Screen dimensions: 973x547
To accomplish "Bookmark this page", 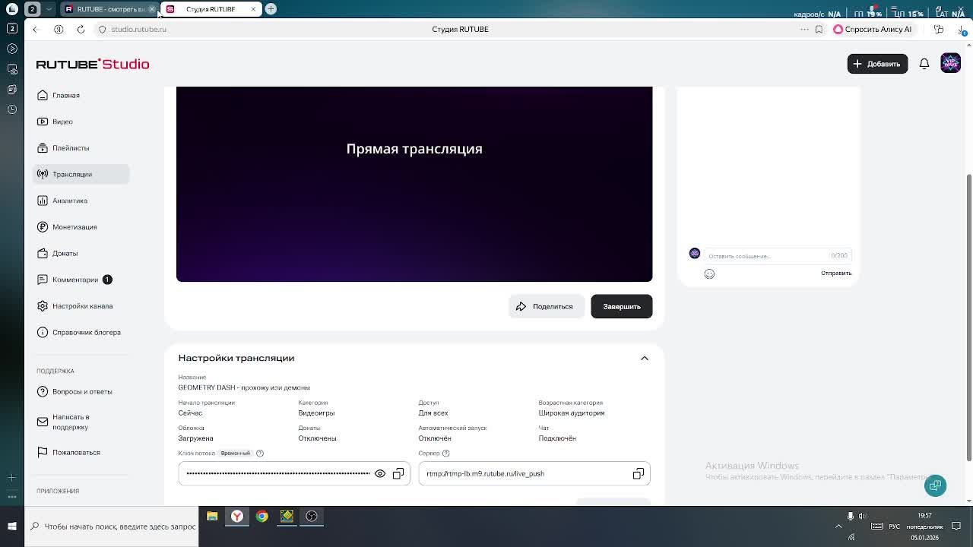I will [819, 29].
